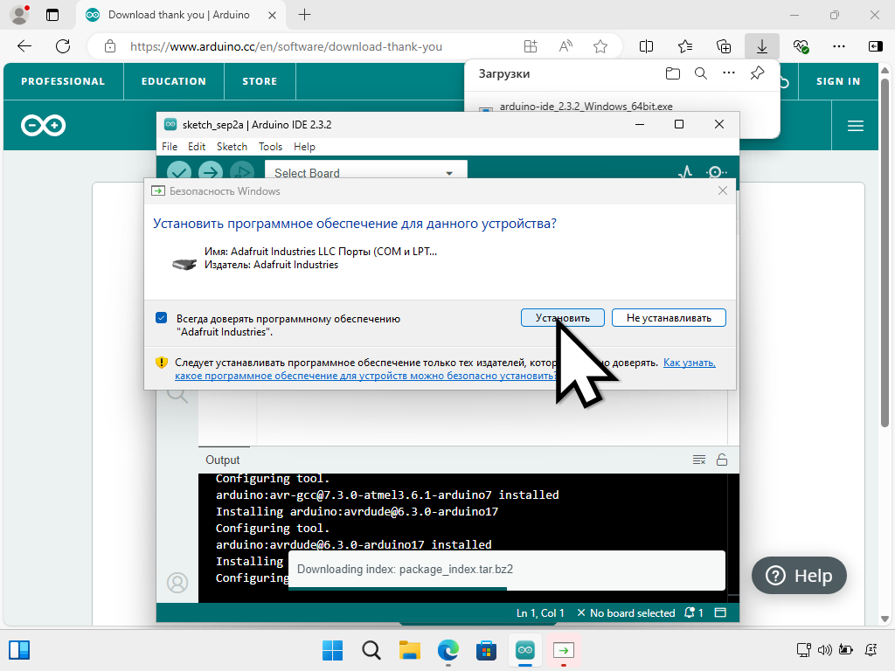895x671 pixels.
Task: Click the Arduino logo on the website
Action: click(44, 126)
